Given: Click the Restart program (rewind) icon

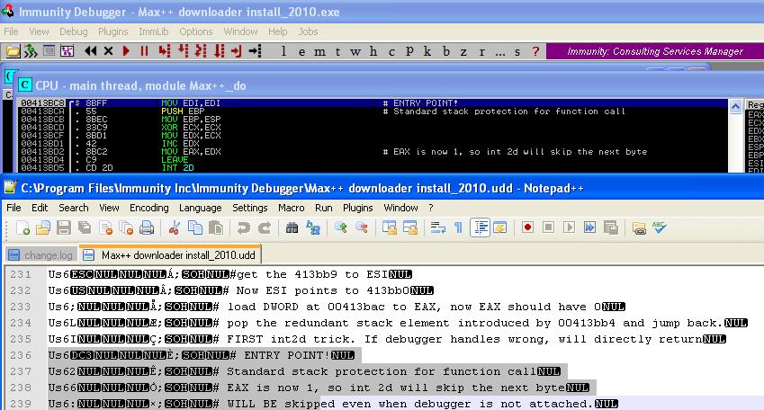Looking at the screenshot, I should click(x=90, y=50).
